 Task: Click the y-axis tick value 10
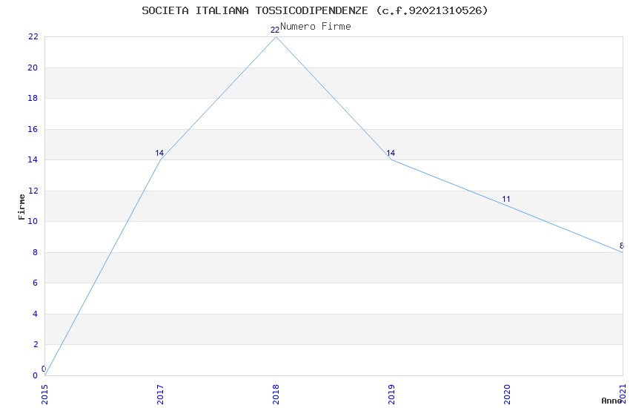[33, 221]
